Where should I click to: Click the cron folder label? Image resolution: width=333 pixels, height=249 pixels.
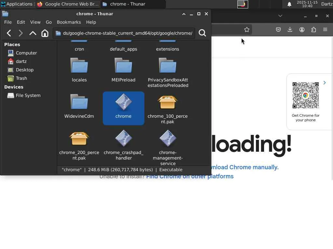(x=79, y=49)
